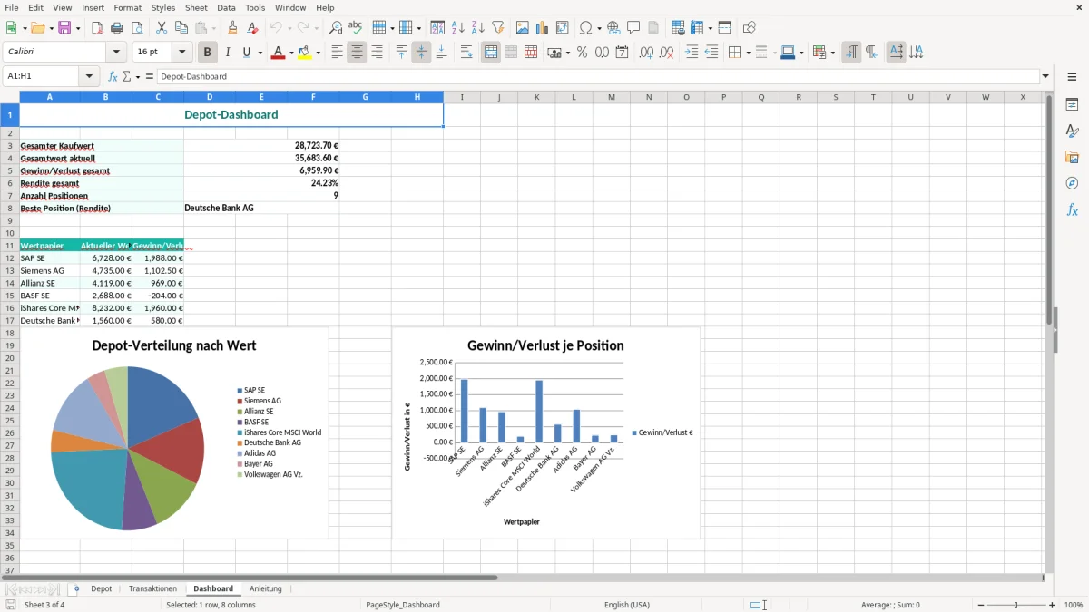Click the zoom in plus button
The width and height of the screenshot is (1089, 612).
1053,605
